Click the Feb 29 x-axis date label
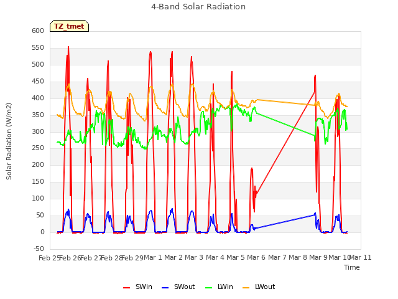Viewport: 398px width, 299px height. click(132, 258)
